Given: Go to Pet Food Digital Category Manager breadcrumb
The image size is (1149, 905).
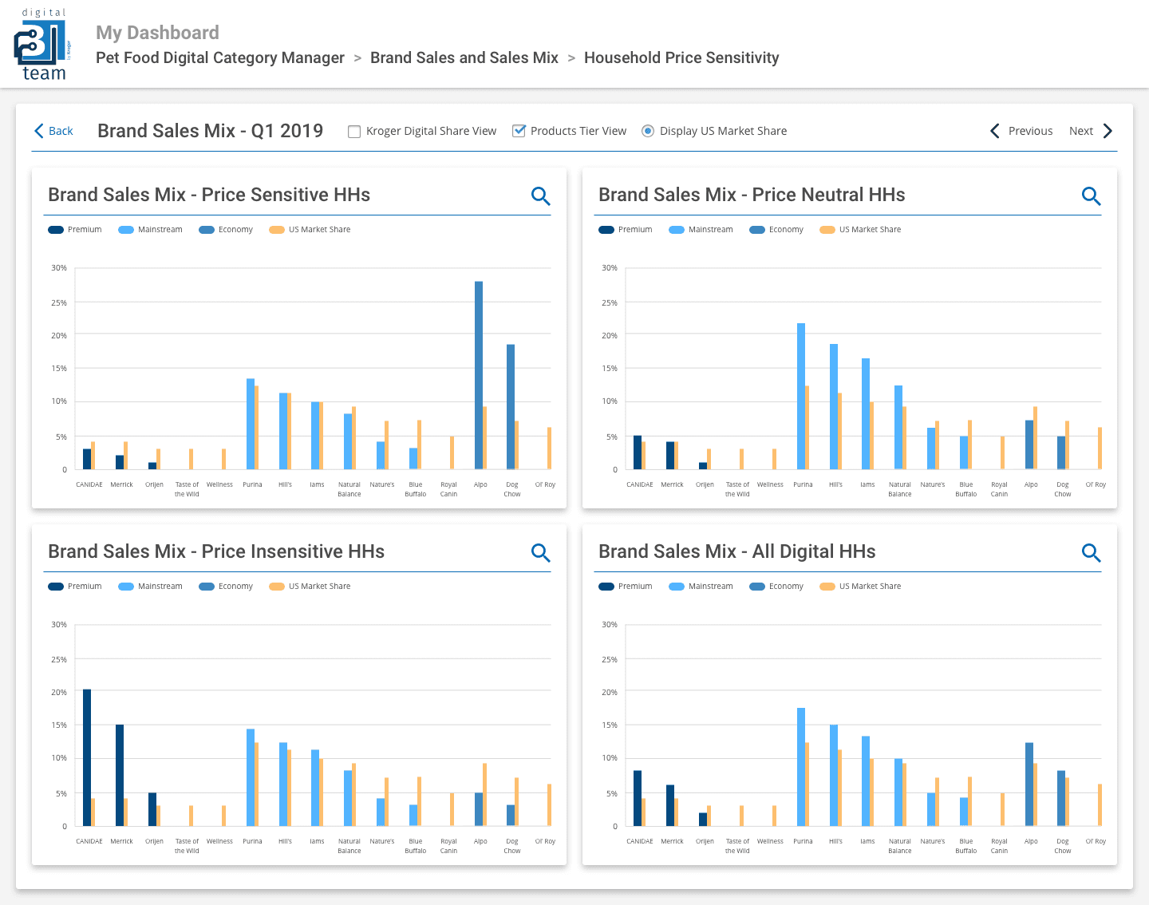Looking at the screenshot, I should [220, 58].
